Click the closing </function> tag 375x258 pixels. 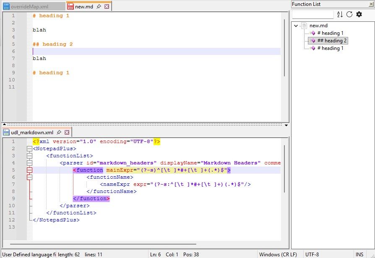click(91, 199)
